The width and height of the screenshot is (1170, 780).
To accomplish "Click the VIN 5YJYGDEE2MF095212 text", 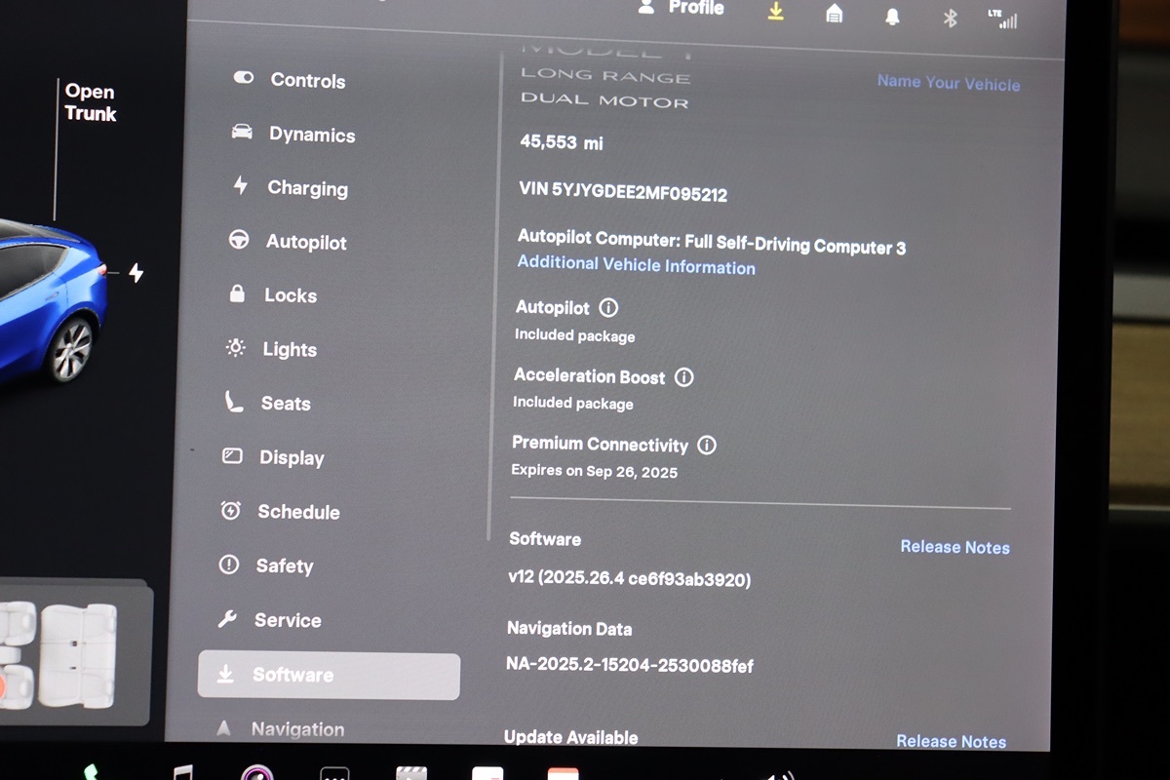I will [623, 192].
